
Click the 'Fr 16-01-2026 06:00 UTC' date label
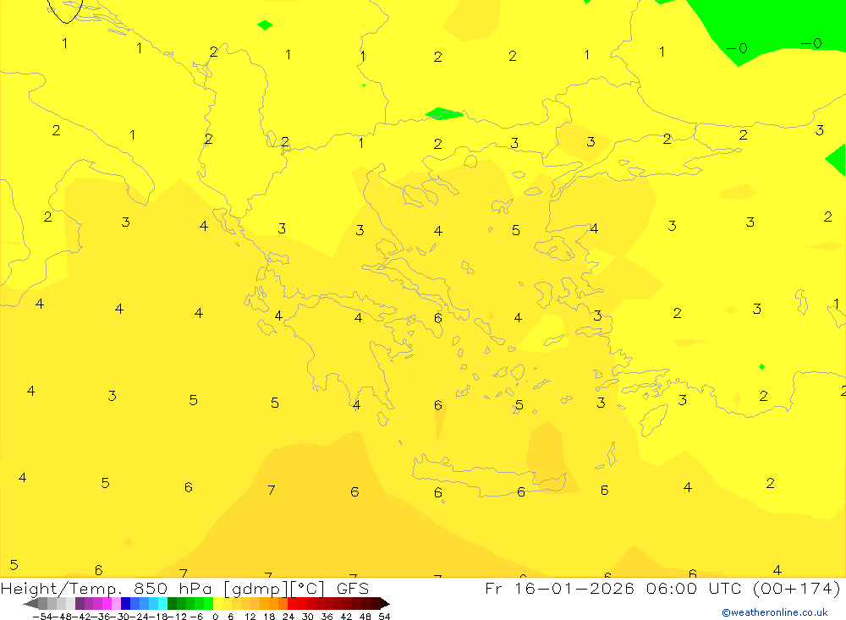click(614, 589)
